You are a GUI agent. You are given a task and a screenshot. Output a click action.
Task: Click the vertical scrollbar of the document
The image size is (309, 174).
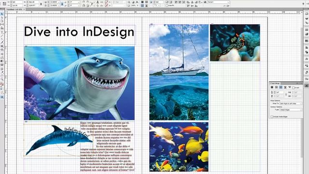point(301,93)
